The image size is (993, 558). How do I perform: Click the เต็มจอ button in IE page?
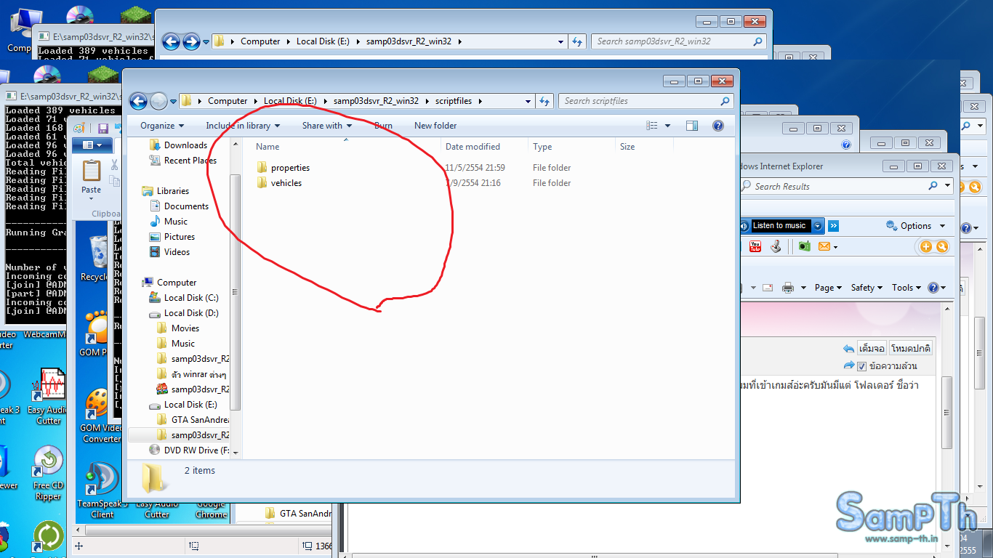tap(872, 348)
